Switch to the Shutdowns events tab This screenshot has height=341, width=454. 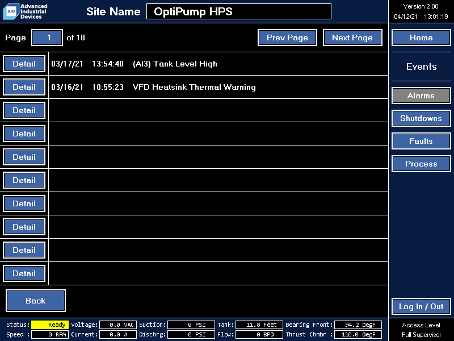click(421, 118)
